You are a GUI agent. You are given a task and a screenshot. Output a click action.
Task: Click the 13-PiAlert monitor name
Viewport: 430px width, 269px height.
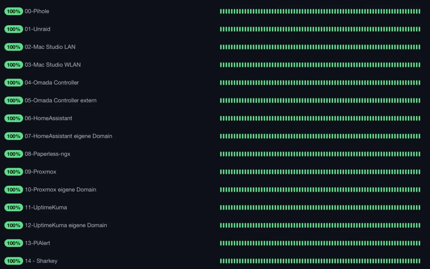[x=37, y=243]
